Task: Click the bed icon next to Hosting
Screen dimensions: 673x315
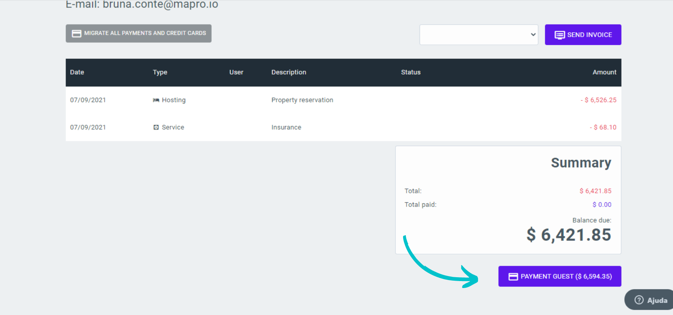Action: point(156,100)
